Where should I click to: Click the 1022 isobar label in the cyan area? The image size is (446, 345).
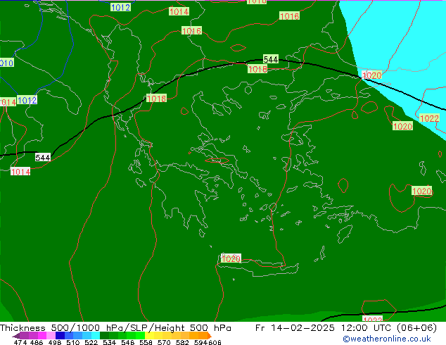point(429,118)
